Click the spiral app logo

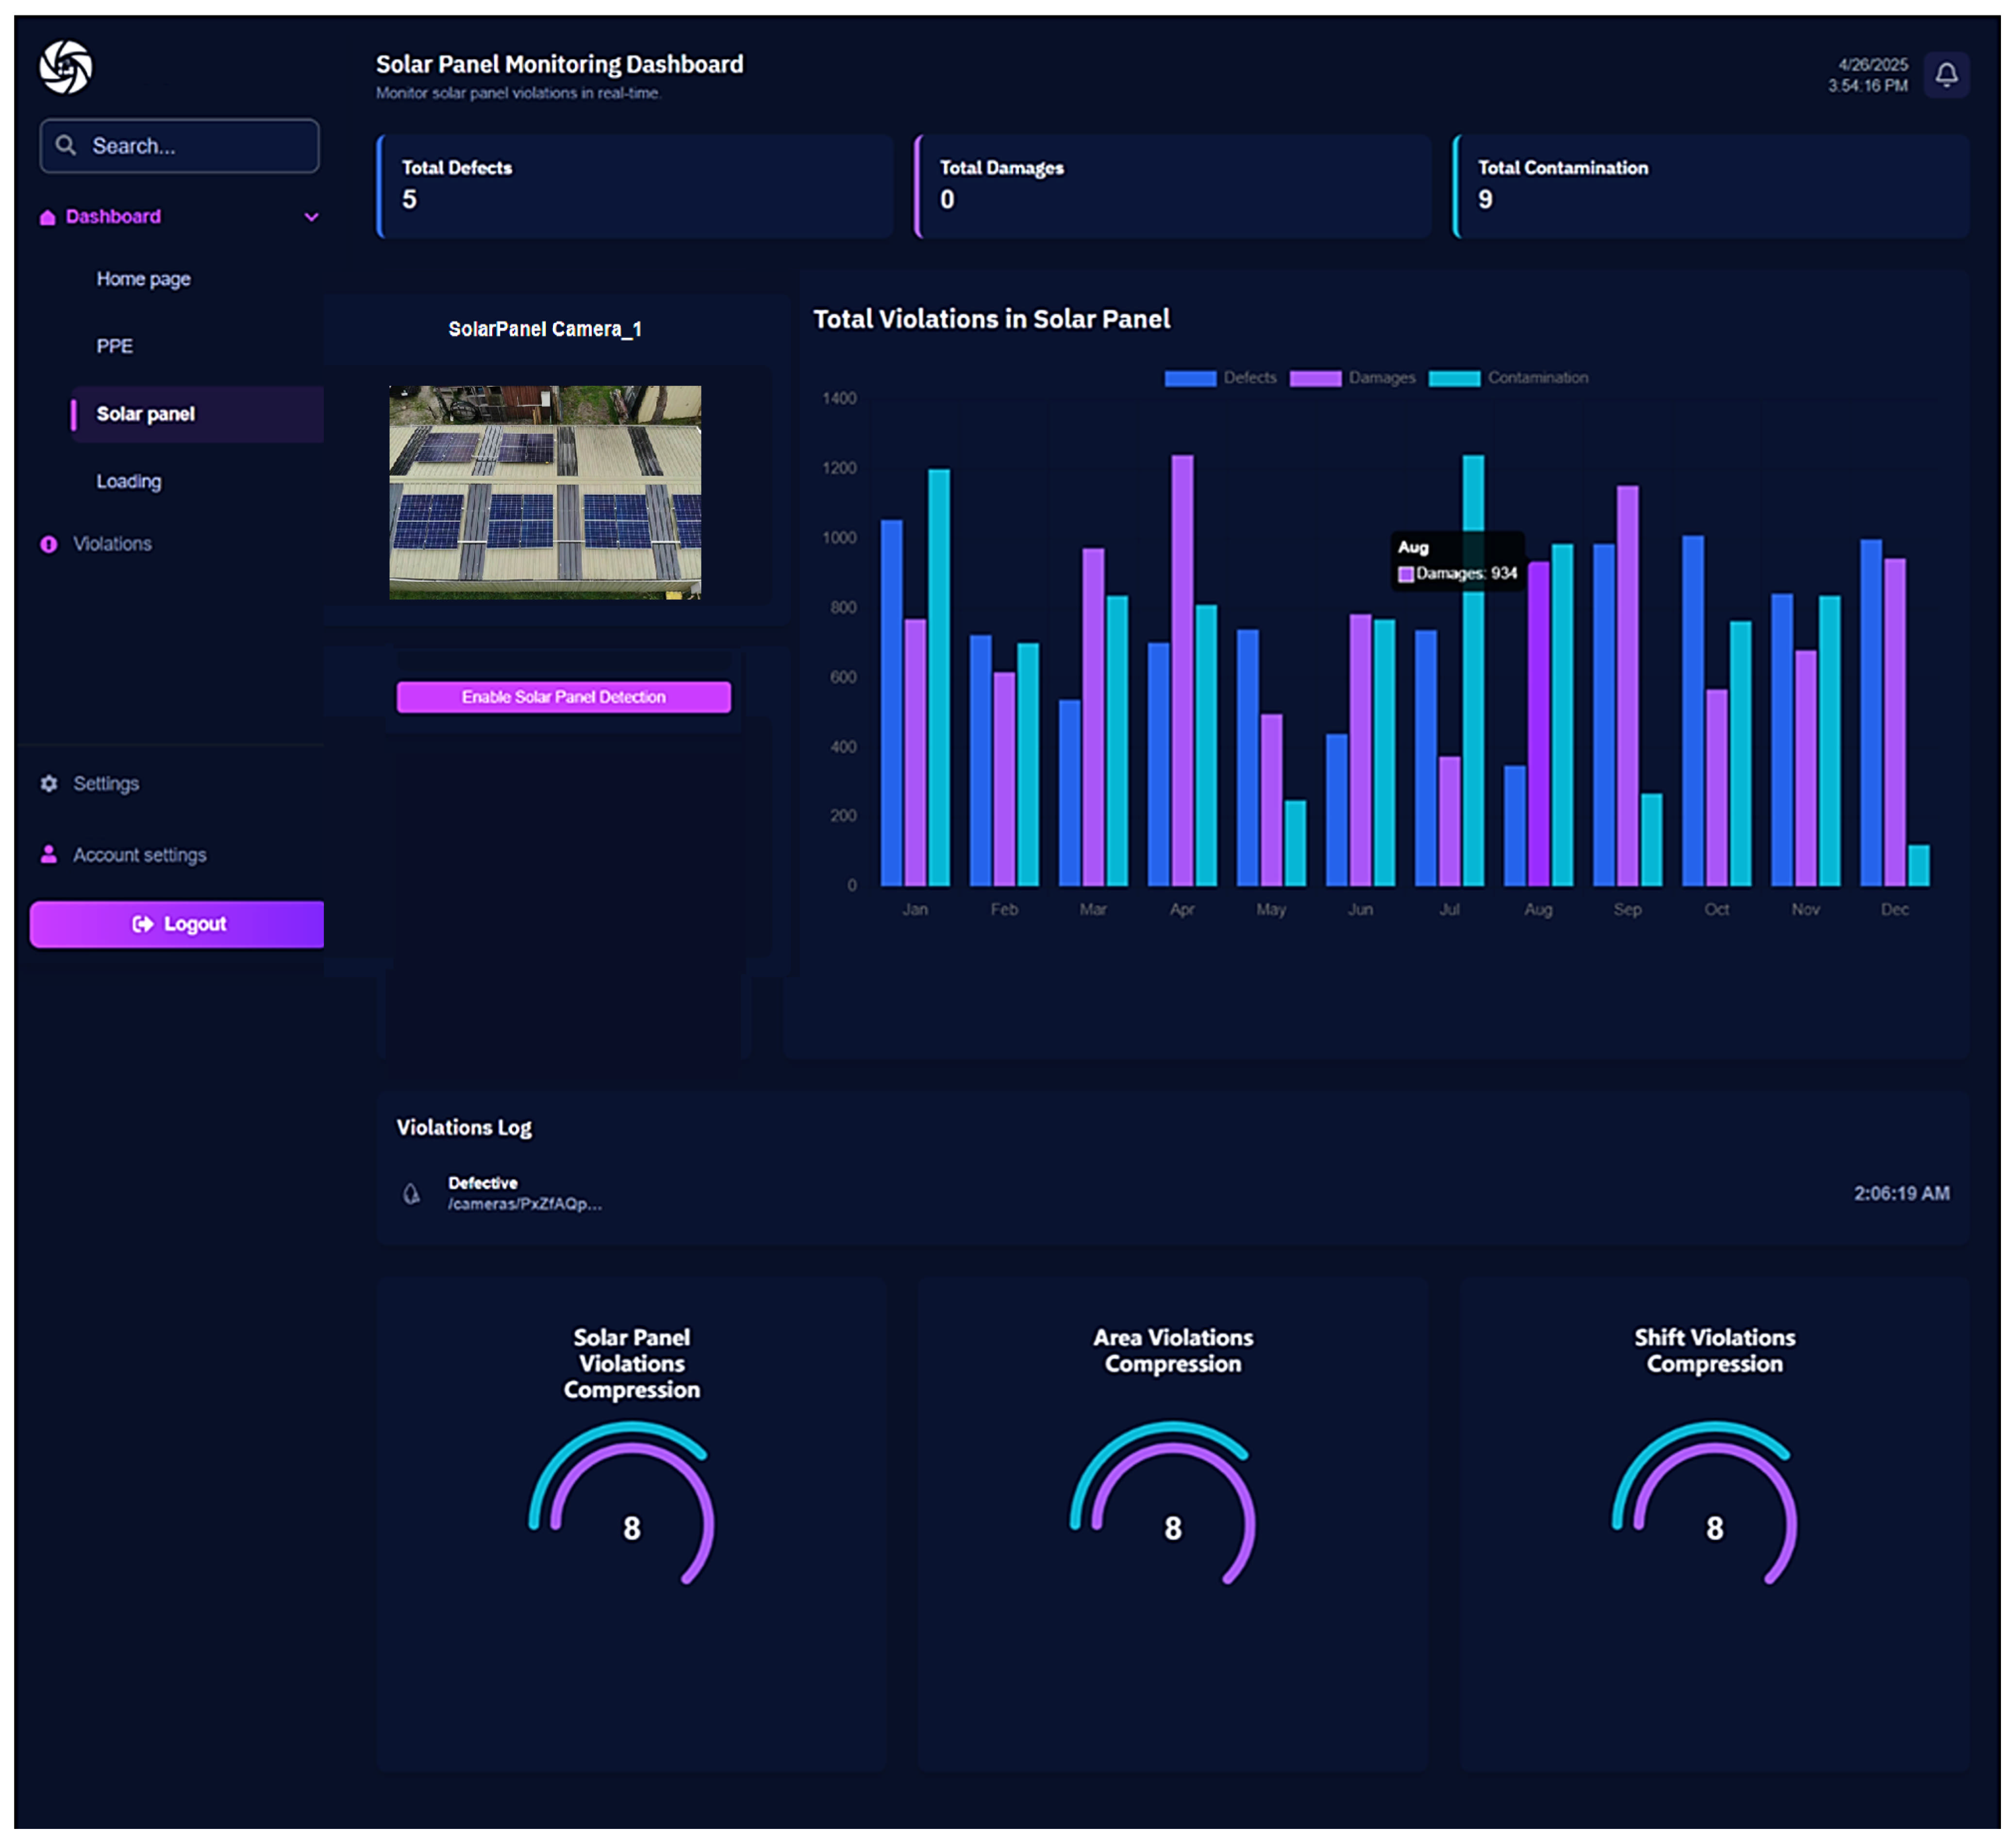[x=66, y=67]
